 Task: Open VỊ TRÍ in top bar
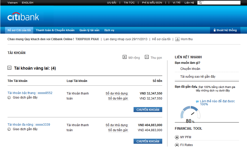176,3
